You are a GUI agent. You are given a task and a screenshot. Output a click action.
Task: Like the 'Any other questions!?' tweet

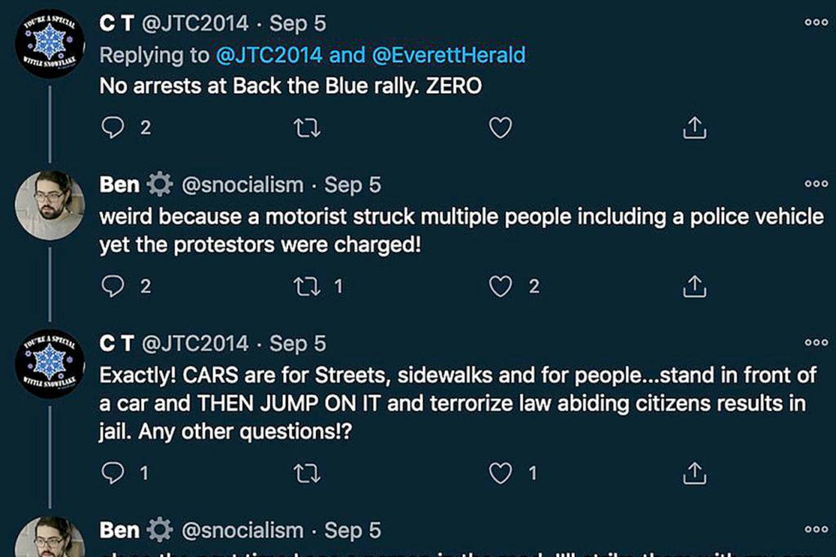pyautogui.click(x=500, y=472)
